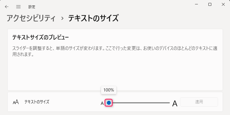Click the breadcrumb chevron separator
The width and height of the screenshot is (230, 115).
pos(62,19)
